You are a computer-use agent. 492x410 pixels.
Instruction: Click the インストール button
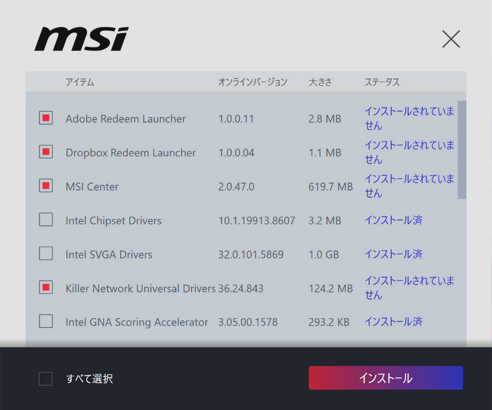pos(386,378)
